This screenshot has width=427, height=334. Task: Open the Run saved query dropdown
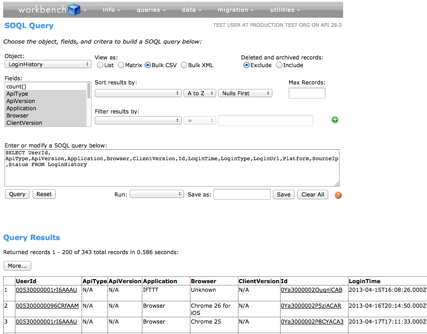click(156, 194)
